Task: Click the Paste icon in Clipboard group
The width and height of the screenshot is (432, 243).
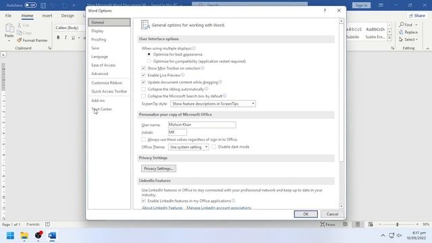Action: click(x=9, y=28)
